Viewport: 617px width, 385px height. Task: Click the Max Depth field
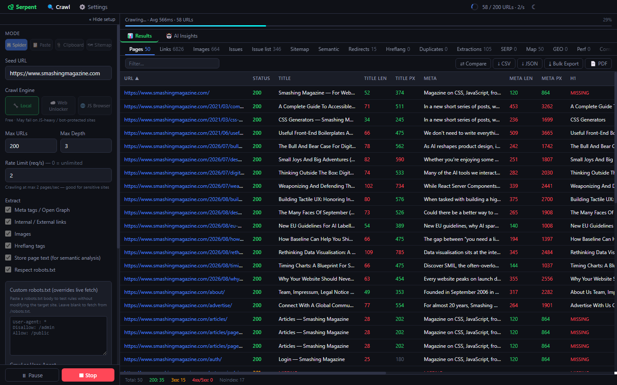tap(86, 146)
